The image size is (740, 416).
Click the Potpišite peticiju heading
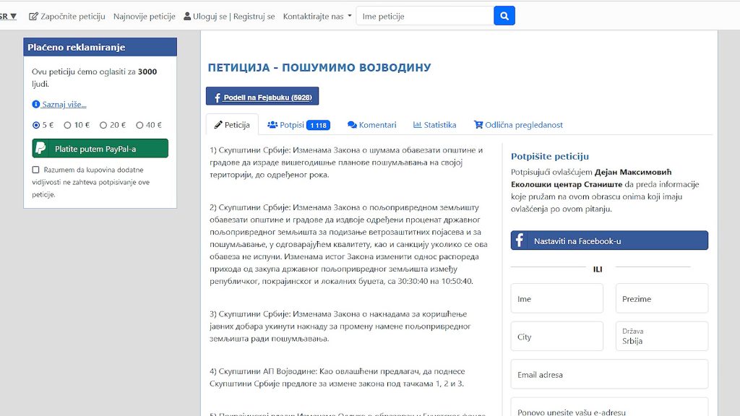550,156
